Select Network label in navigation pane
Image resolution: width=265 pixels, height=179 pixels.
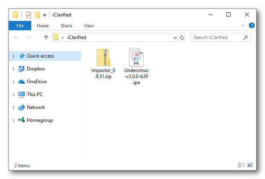tap(36, 107)
